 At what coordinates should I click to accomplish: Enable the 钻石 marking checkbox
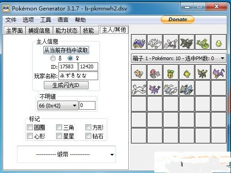88,136
